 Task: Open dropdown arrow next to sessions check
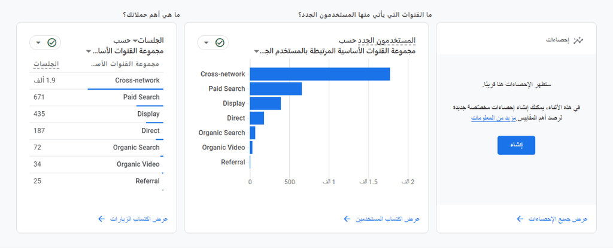(x=38, y=42)
